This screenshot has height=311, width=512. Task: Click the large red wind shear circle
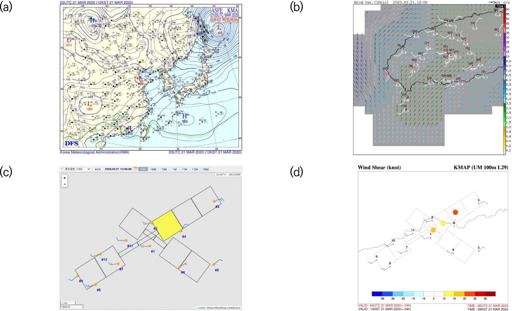click(x=455, y=212)
